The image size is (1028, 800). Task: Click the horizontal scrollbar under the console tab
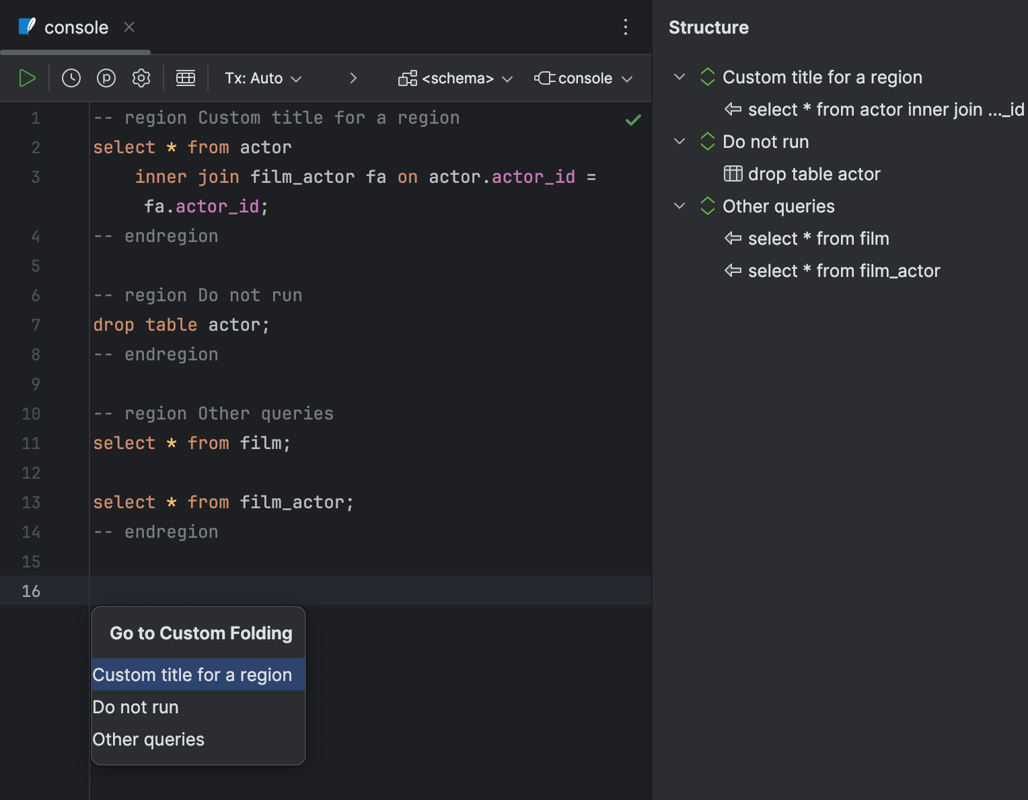coord(74,51)
